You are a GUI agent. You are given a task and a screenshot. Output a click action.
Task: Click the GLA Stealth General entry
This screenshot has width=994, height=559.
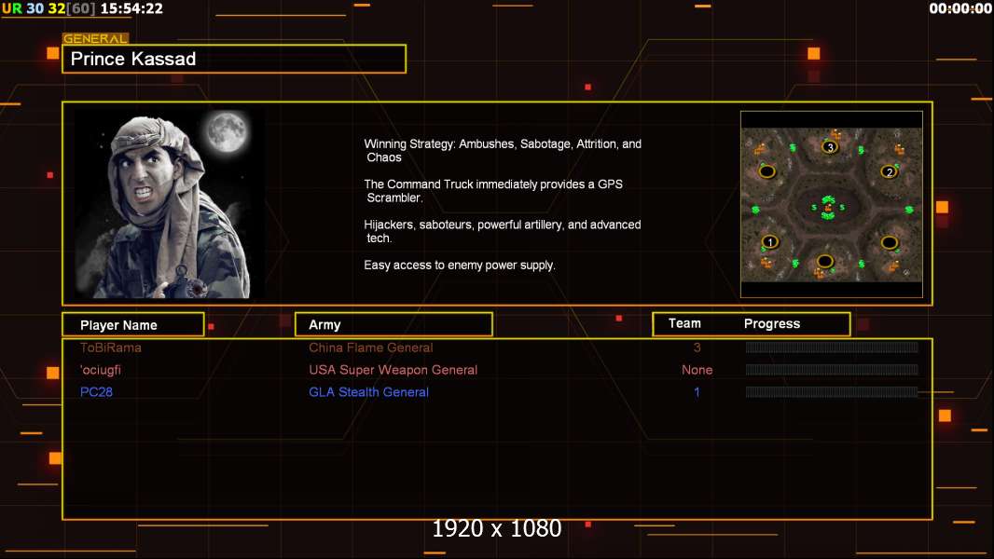[368, 392]
